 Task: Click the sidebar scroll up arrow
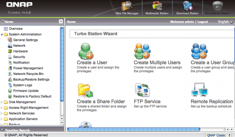62,118
